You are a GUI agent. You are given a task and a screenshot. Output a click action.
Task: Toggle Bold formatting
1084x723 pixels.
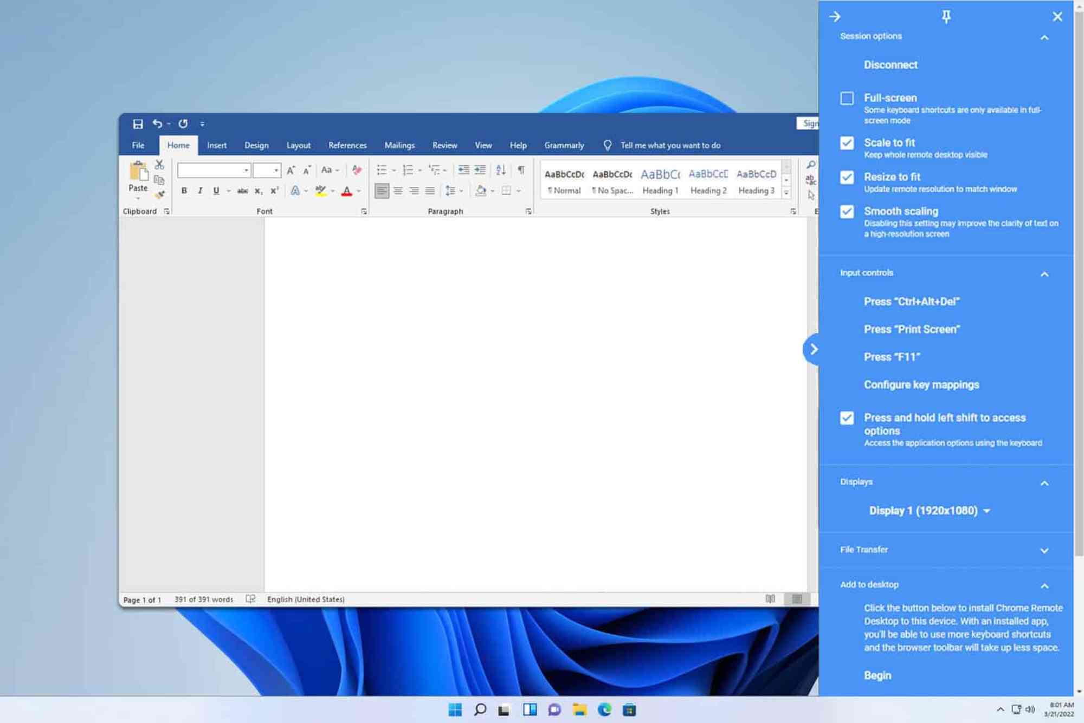tap(184, 191)
